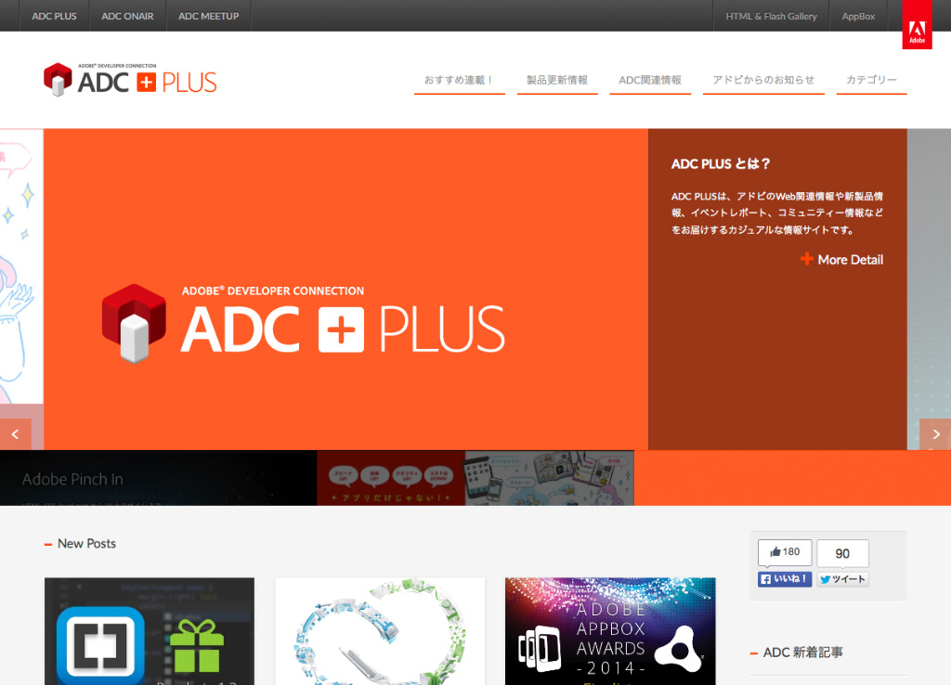Select the Adobe Pinch In slide thumbnail

(x=158, y=478)
